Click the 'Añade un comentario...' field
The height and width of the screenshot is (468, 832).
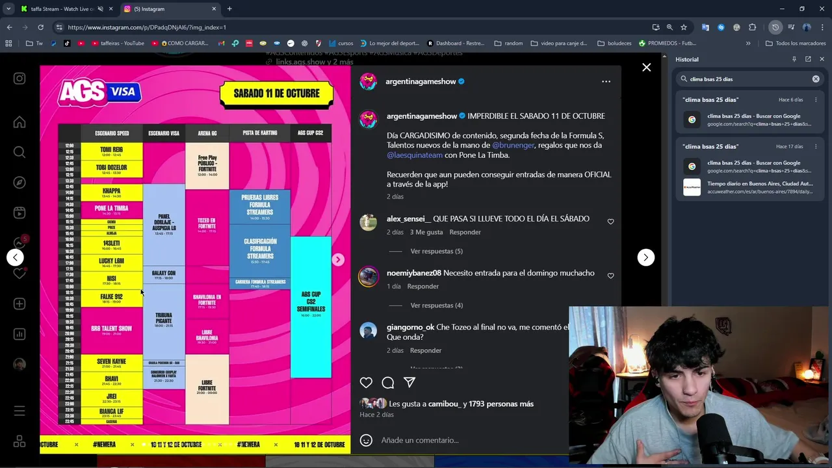pos(420,440)
